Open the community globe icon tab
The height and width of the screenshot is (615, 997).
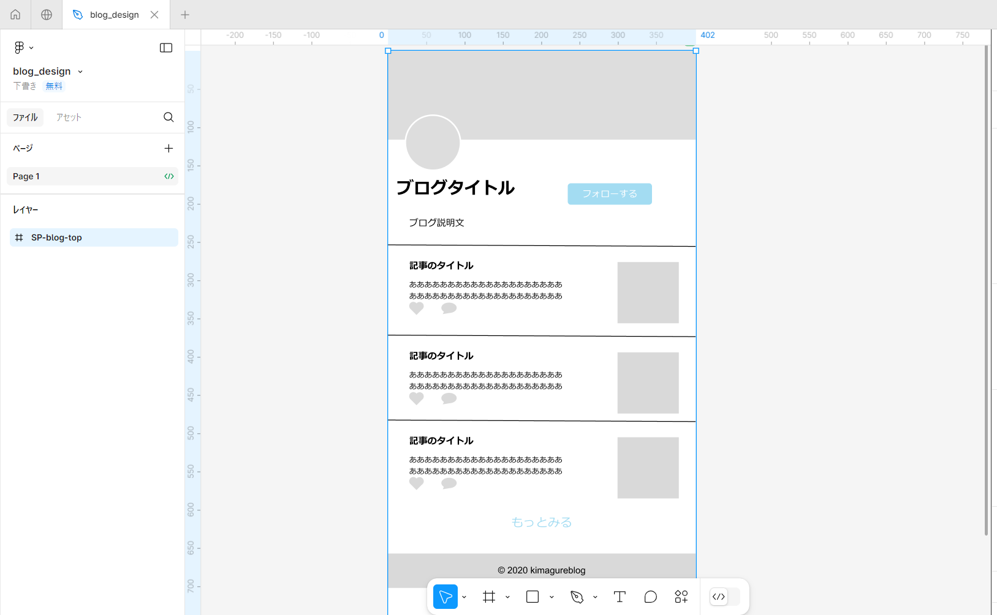click(47, 15)
